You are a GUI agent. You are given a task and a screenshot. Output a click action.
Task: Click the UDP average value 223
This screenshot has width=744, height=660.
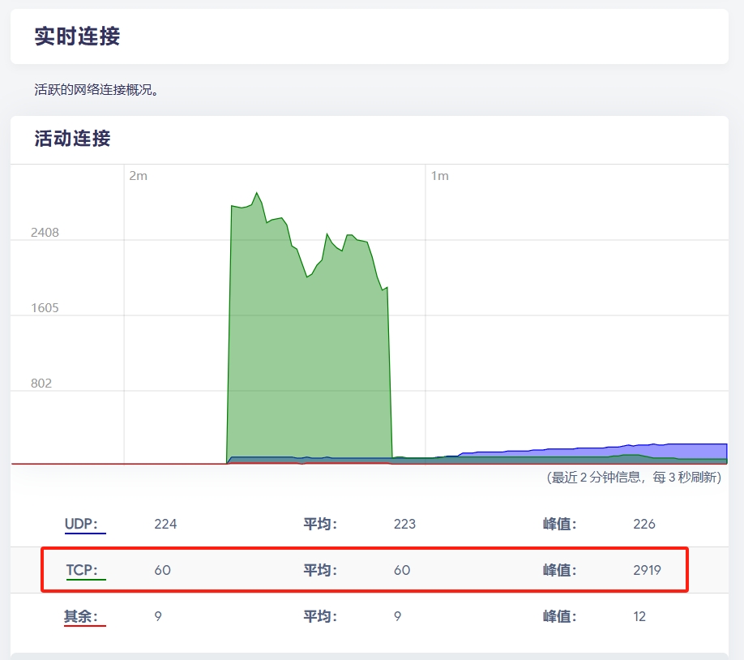pos(404,524)
